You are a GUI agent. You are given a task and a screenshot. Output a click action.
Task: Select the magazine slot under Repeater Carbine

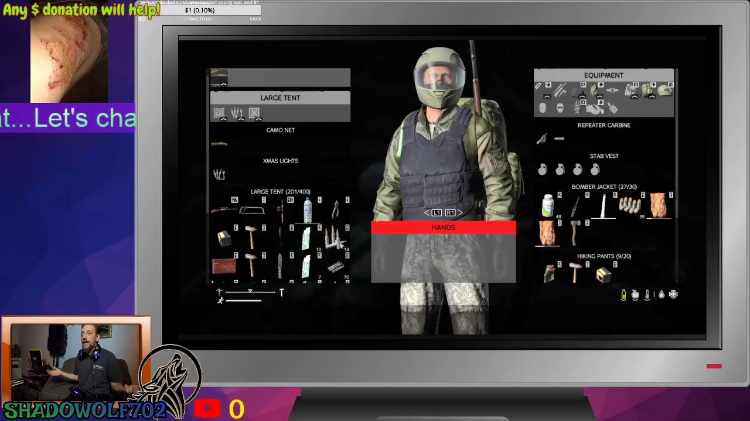coord(559,139)
